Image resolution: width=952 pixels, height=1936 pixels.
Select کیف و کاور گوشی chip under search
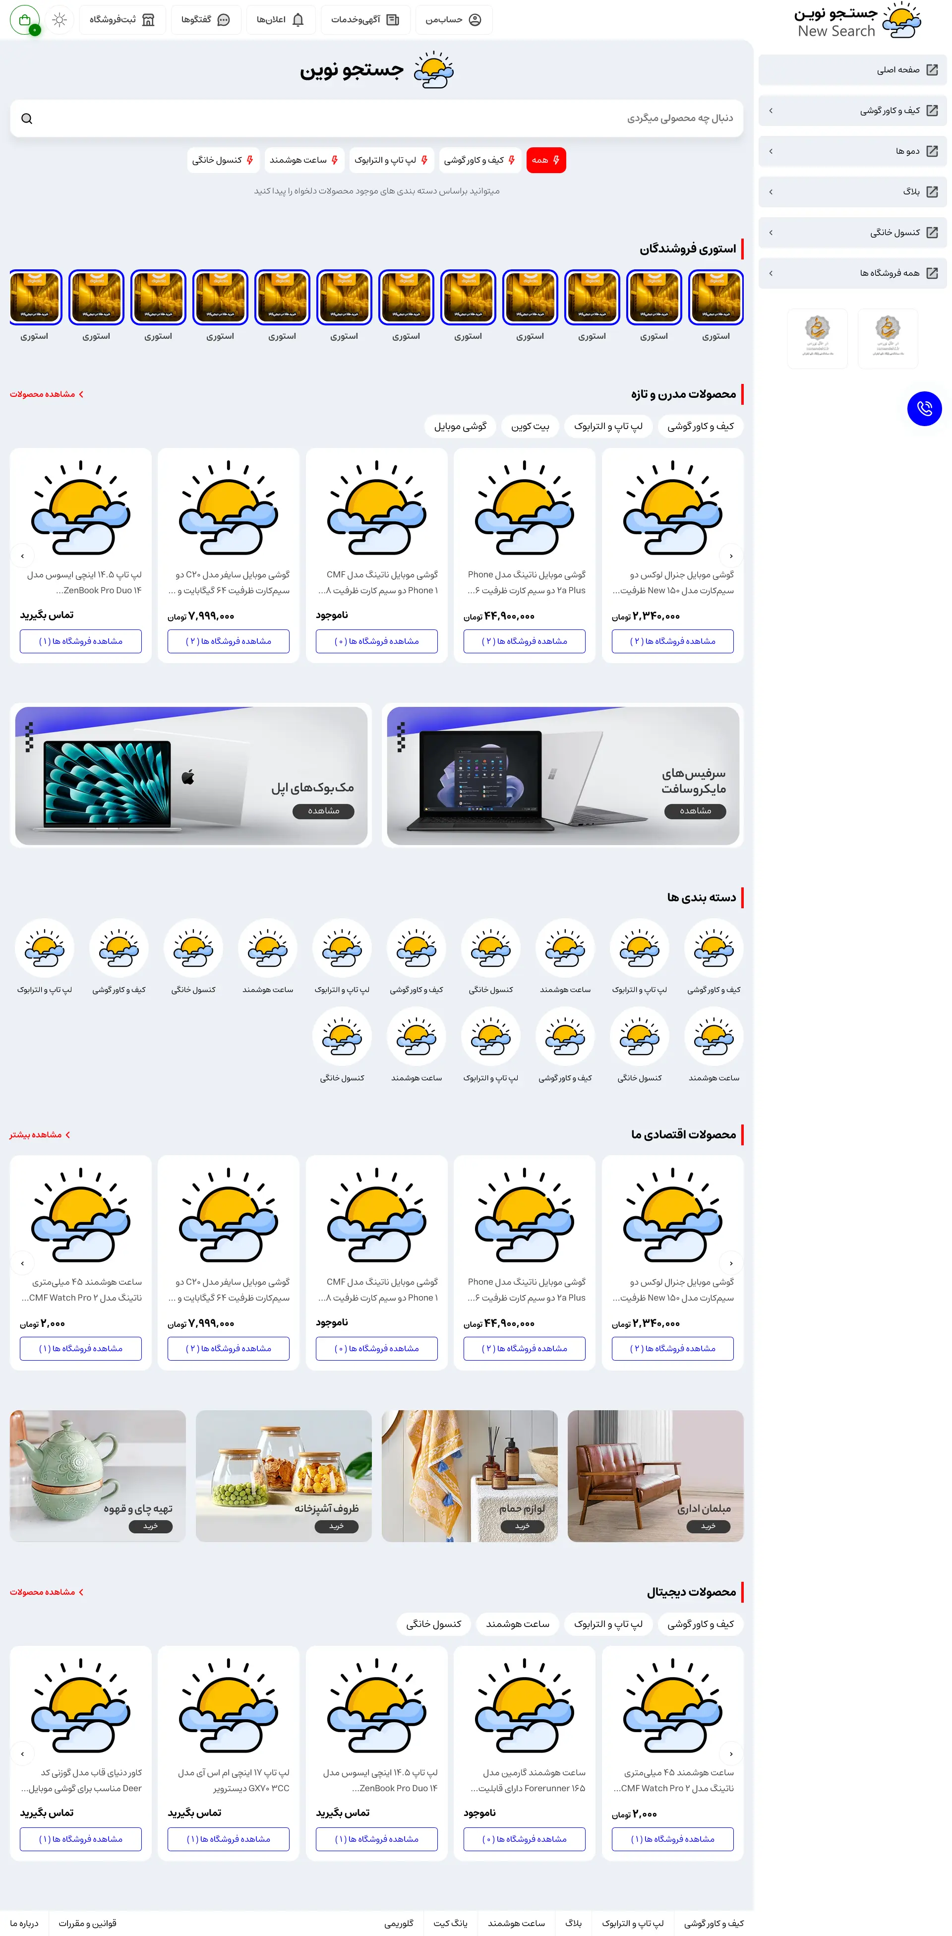point(479,160)
